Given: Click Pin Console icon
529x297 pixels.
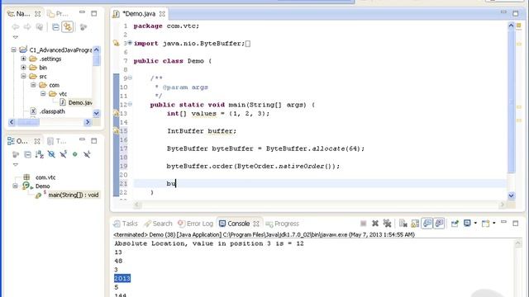Looking at the screenshot, I should (455, 224).
